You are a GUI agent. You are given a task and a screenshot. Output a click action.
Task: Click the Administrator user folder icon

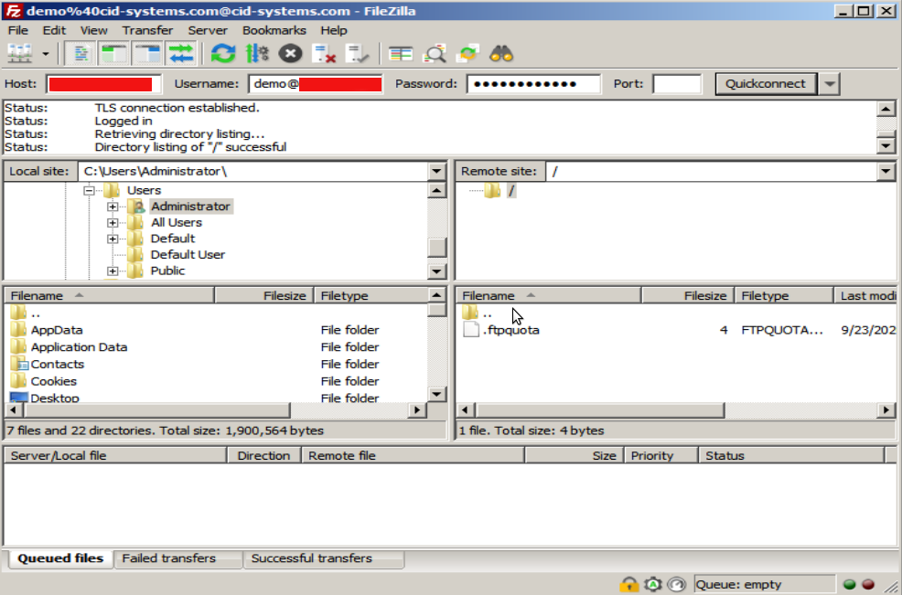tap(135, 207)
